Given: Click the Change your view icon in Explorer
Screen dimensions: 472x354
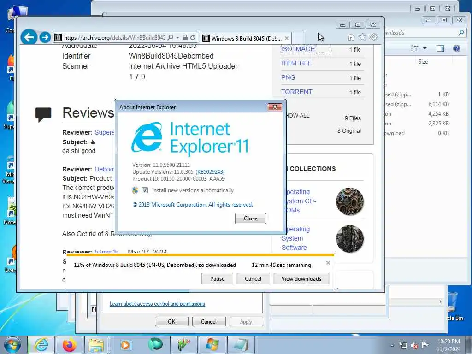Looking at the screenshot, I should (415, 48).
